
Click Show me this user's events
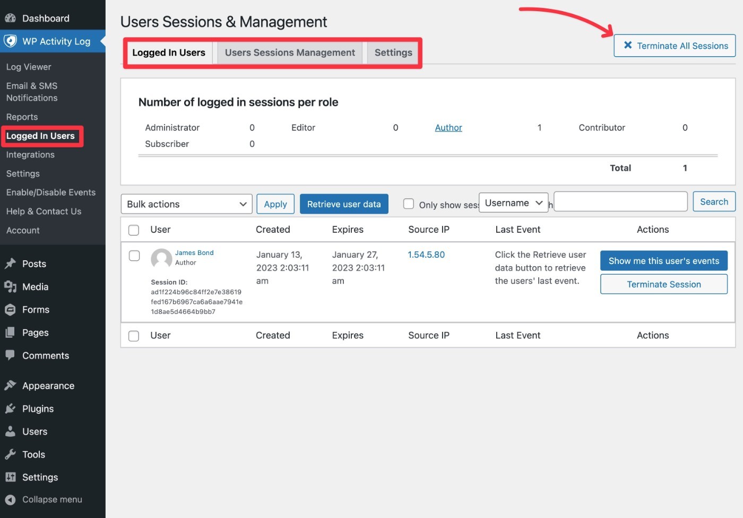[664, 261]
